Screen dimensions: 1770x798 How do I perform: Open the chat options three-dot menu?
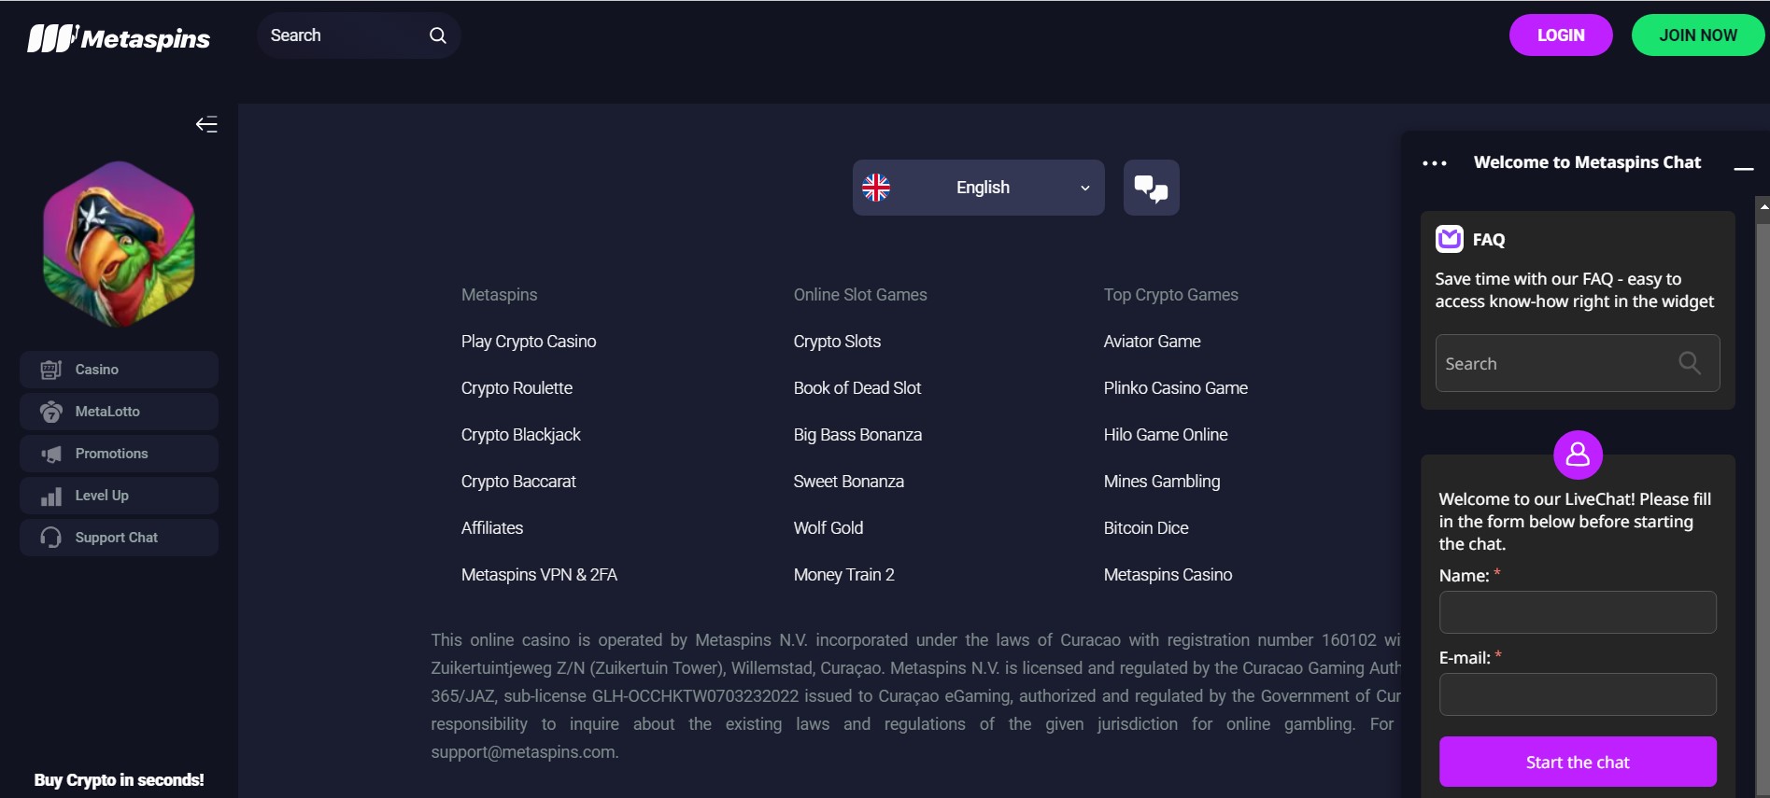click(x=1434, y=163)
